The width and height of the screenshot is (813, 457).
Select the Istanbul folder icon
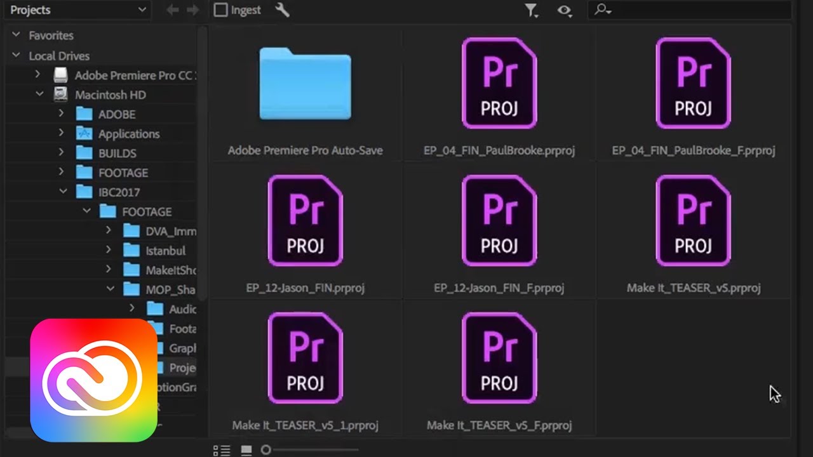(x=131, y=251)
